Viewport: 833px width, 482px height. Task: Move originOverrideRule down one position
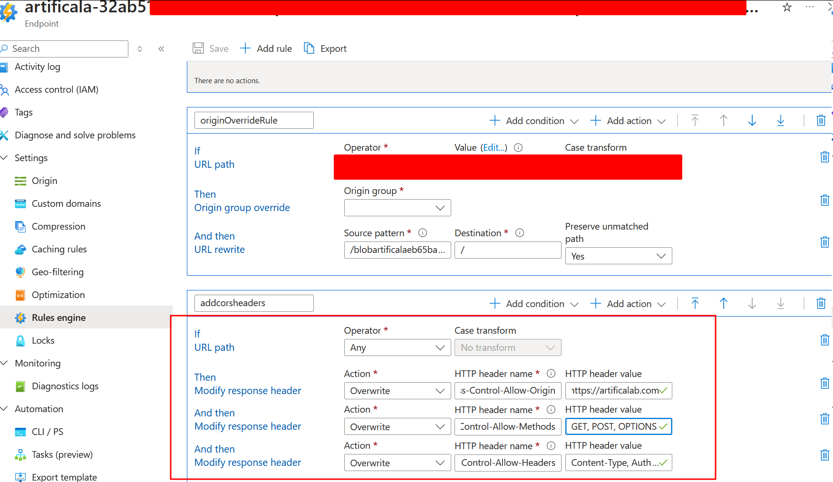pos(752,121)
